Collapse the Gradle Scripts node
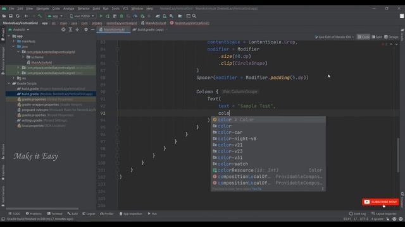The image size is (405, 227). (9, 83)
